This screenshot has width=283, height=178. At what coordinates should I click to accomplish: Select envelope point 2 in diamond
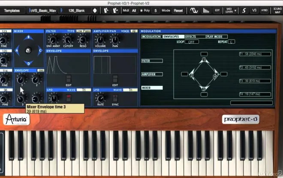192,75
